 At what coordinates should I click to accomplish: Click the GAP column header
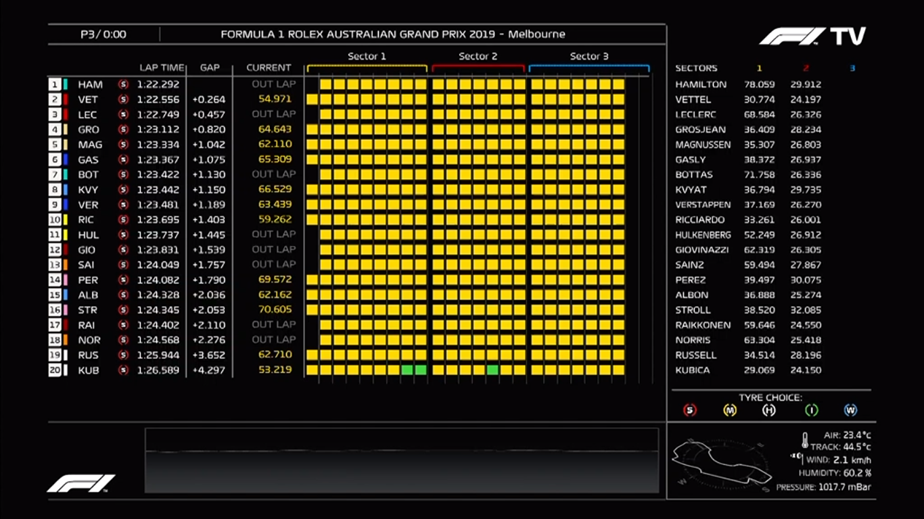tap(210, 68)
